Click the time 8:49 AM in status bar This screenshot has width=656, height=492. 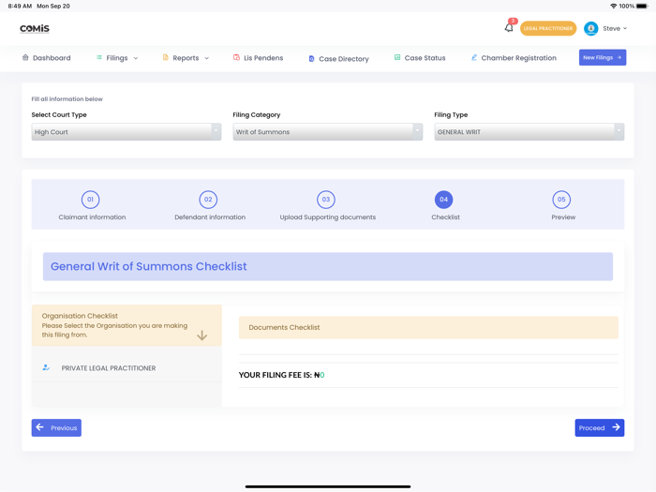point(20,6)
